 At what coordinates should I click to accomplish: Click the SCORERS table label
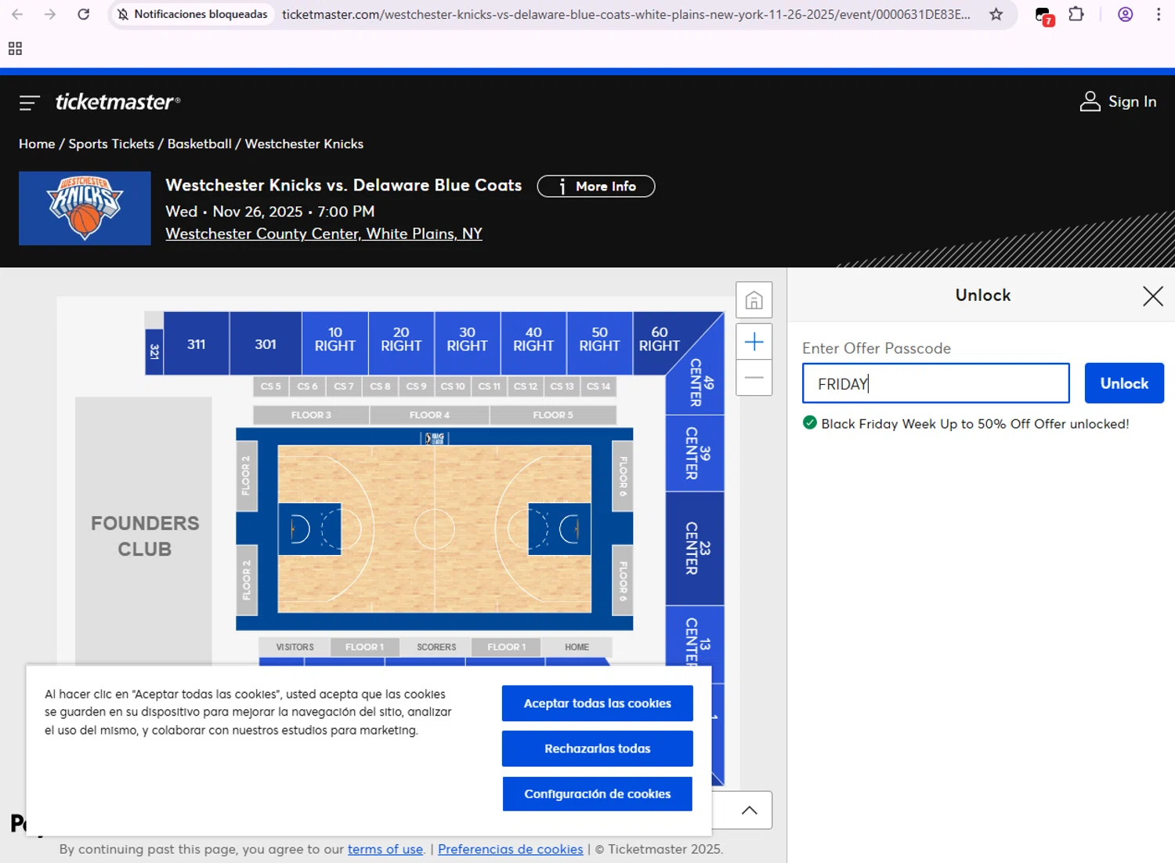(436, 647)
